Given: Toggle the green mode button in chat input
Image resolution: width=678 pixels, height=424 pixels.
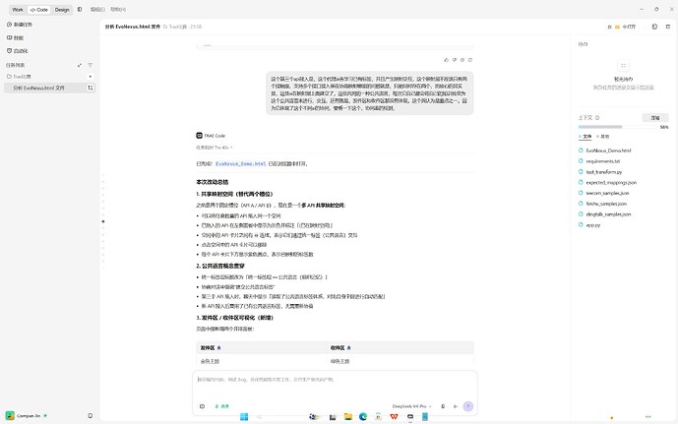Looking at the screenshot, I should [221, 406].
